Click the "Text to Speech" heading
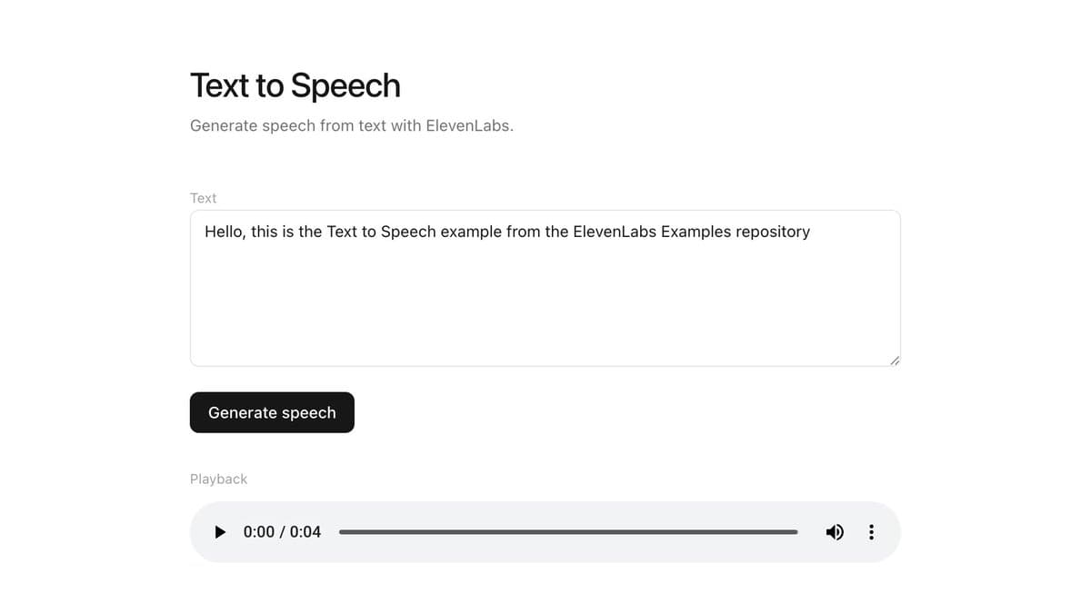1091x613 pixels. [295, 85]
